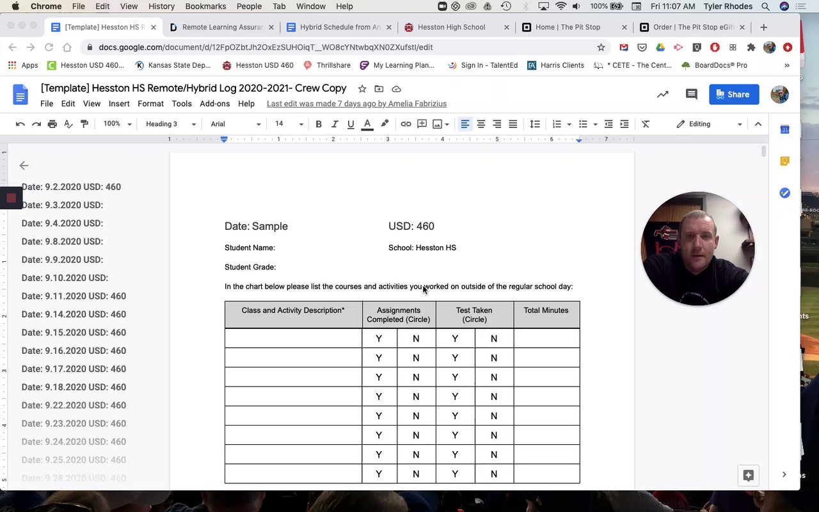This screenshot has height=512, width=819.
Task: Open the File menu in Docs
Action: (x=47, y=104)
